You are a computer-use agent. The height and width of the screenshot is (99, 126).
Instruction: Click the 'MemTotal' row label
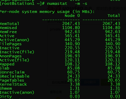[10, 24]
